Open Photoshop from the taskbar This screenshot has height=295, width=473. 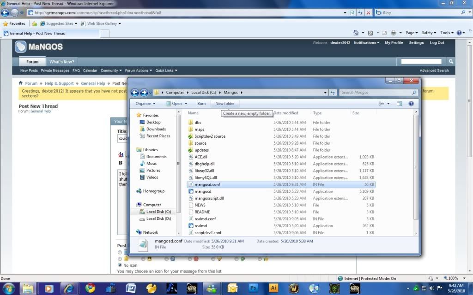click(x=253, y=289)
